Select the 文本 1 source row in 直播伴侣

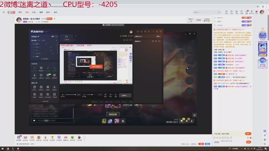(44, 44)
